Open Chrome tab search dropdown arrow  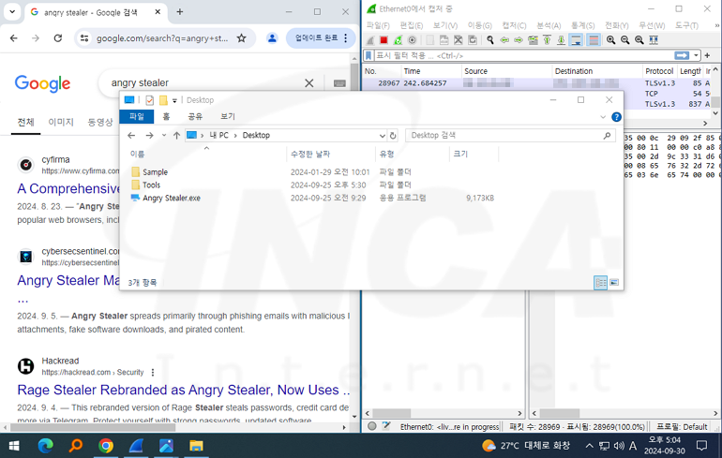[x=12, y=12]
